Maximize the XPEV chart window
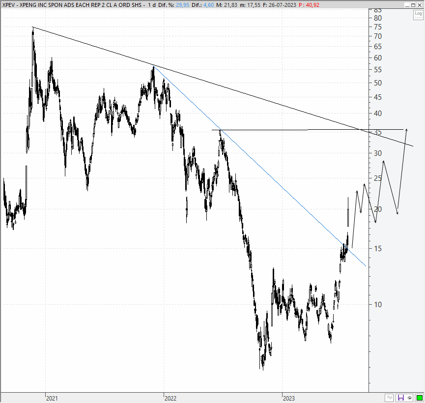The image size is (425, 403). click(x=413, y=5)
